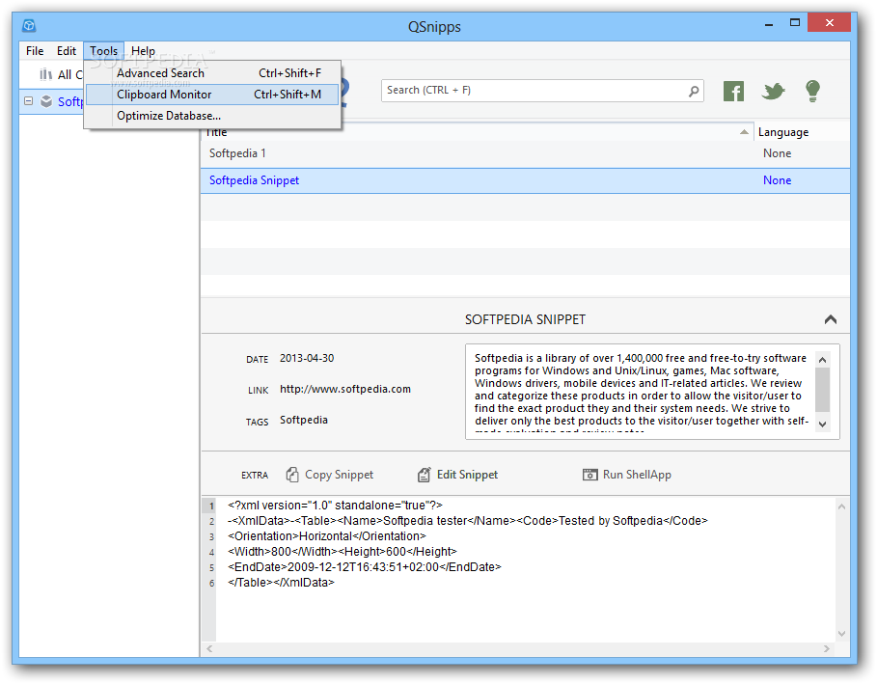Click None language of Softpedia 1
This screenshot has width=877, height=684.
pyautogui.click(x=777, y=153)
